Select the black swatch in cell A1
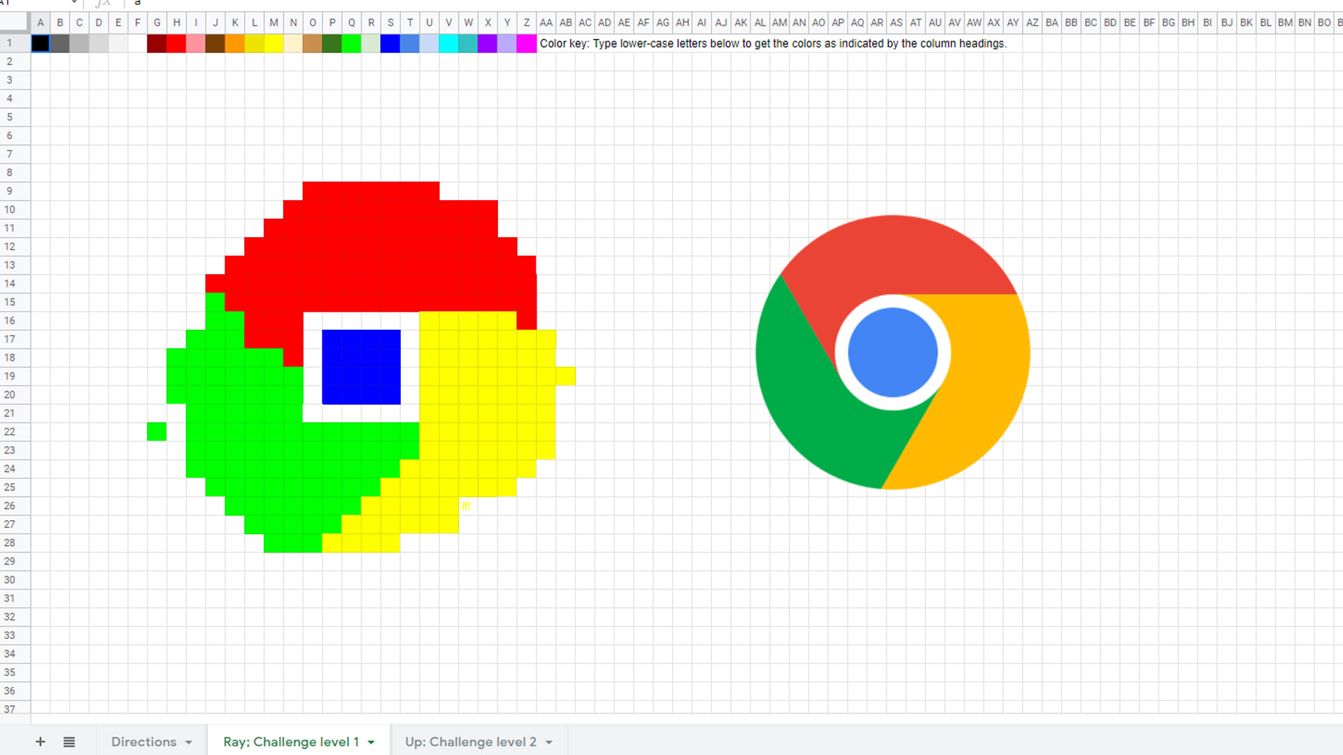Viewport: 1343px width, 755px height. point(41,43)
